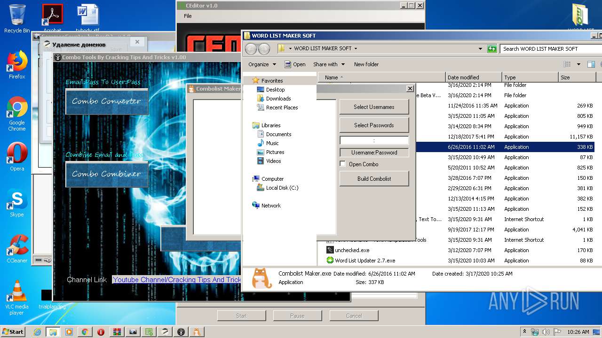Click New folder in Explorer toolbar

366,64
